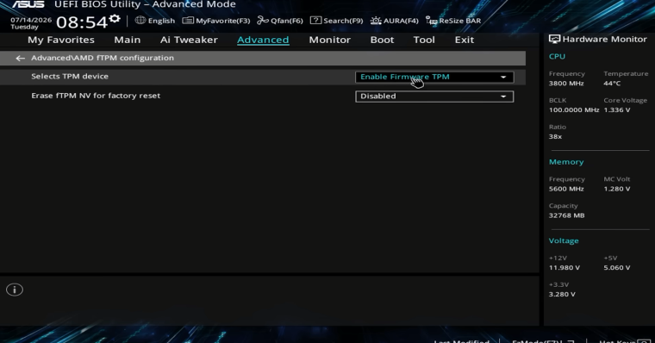Click the 5.060 V reading
Image resolution: width=655 pixels, height=343 pixels.
click(617, 268)
